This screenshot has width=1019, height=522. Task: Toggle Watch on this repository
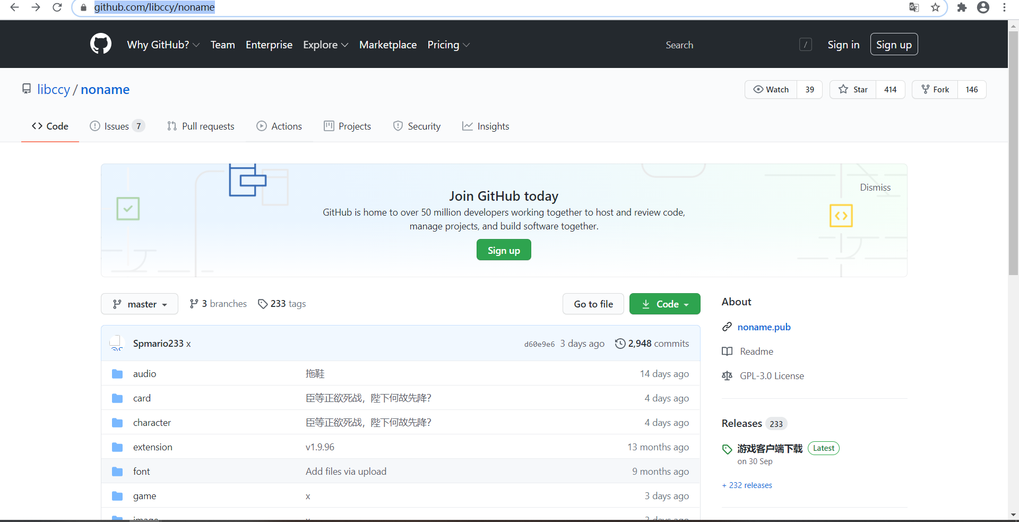[x=771, y=89]
